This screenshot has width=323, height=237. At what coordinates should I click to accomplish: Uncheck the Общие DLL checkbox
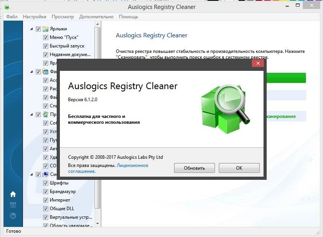pos(45,209)
